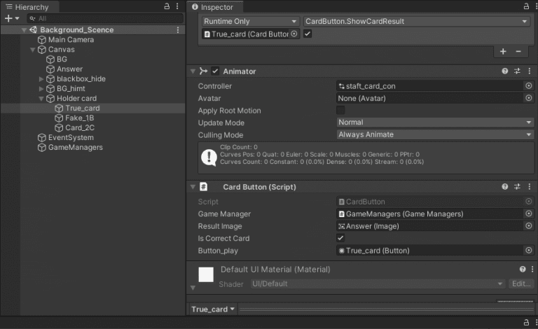This screenshot has width=538, height=329.
Task: Remove event listener with minus button
Action: coord(518,51)
